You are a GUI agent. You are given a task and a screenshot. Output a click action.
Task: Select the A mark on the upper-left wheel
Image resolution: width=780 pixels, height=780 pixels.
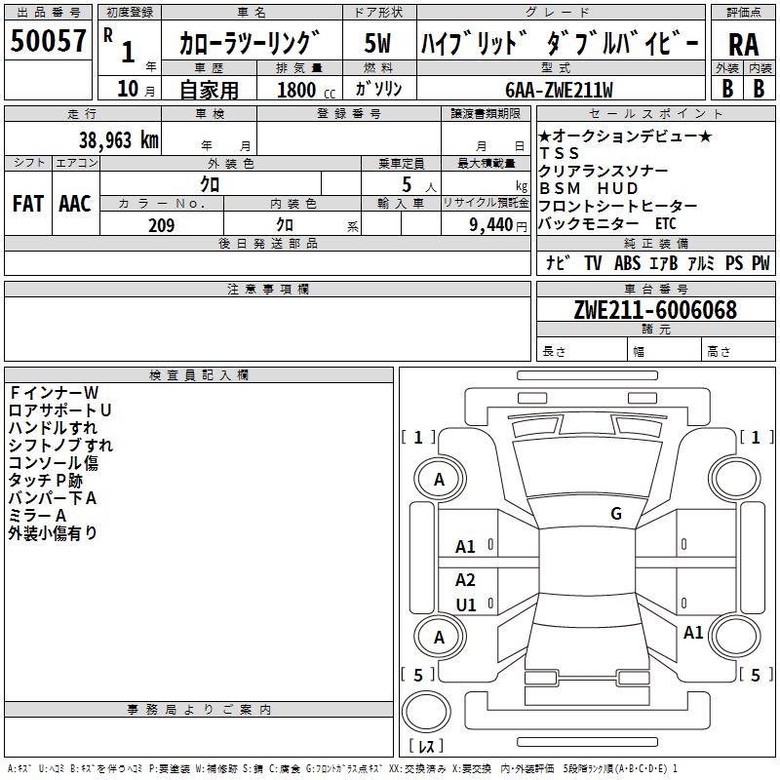click(440, 480)
